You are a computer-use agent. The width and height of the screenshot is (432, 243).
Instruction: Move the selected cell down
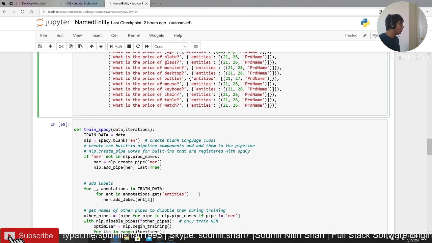[101, 46]
